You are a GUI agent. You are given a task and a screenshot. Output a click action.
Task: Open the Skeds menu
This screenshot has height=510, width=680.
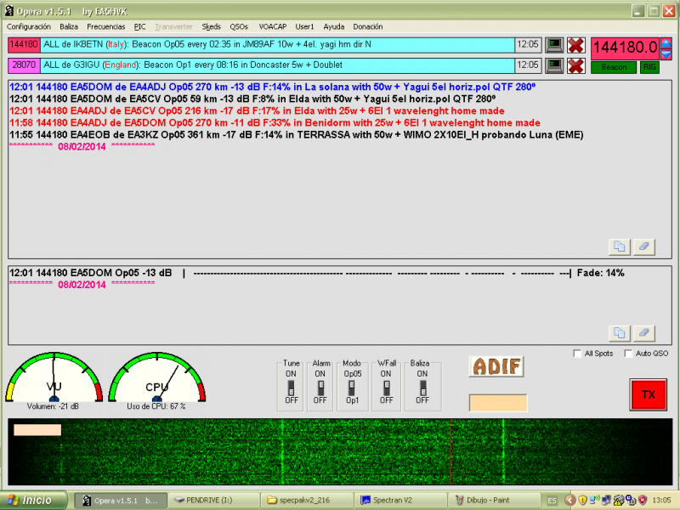click(211, 27)
